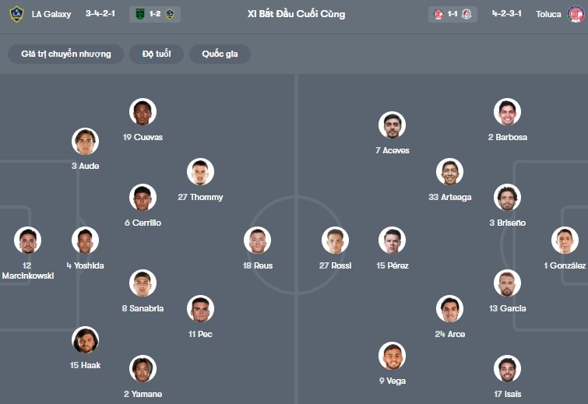Click the Toluca team name

pos(548,14)
